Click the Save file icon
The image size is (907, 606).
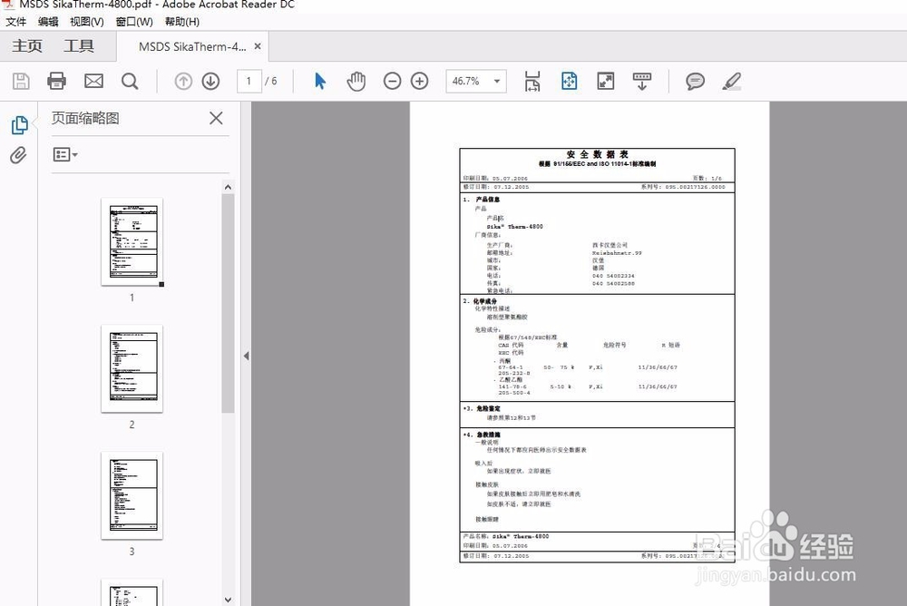[21, 81]
